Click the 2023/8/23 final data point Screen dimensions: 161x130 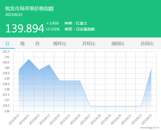pyautogui.click(x=151, y=69)
